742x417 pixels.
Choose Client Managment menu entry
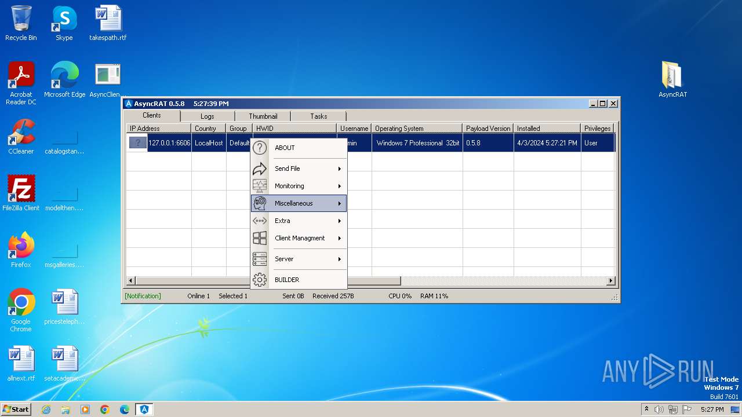(x=299, y=238)
